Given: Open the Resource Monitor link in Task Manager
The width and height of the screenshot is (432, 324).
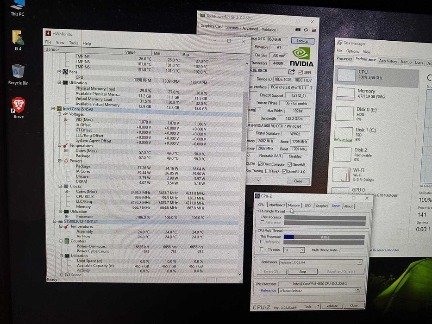Looking at the screenshot, I should 385,250.
